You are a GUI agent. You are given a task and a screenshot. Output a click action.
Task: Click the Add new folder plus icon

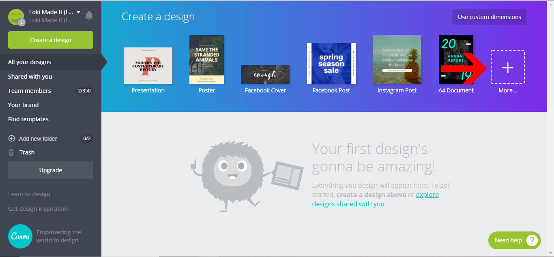11,138
